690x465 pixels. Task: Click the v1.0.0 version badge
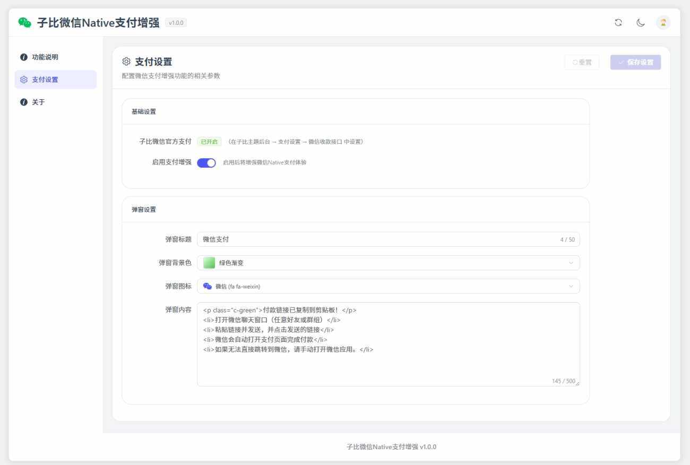tap(176, 23)
